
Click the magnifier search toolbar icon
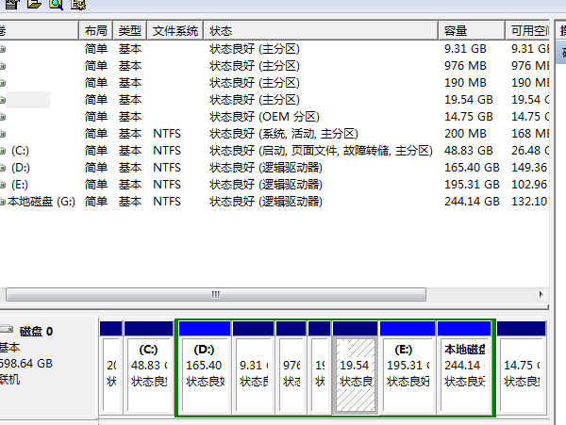[57, 5]
